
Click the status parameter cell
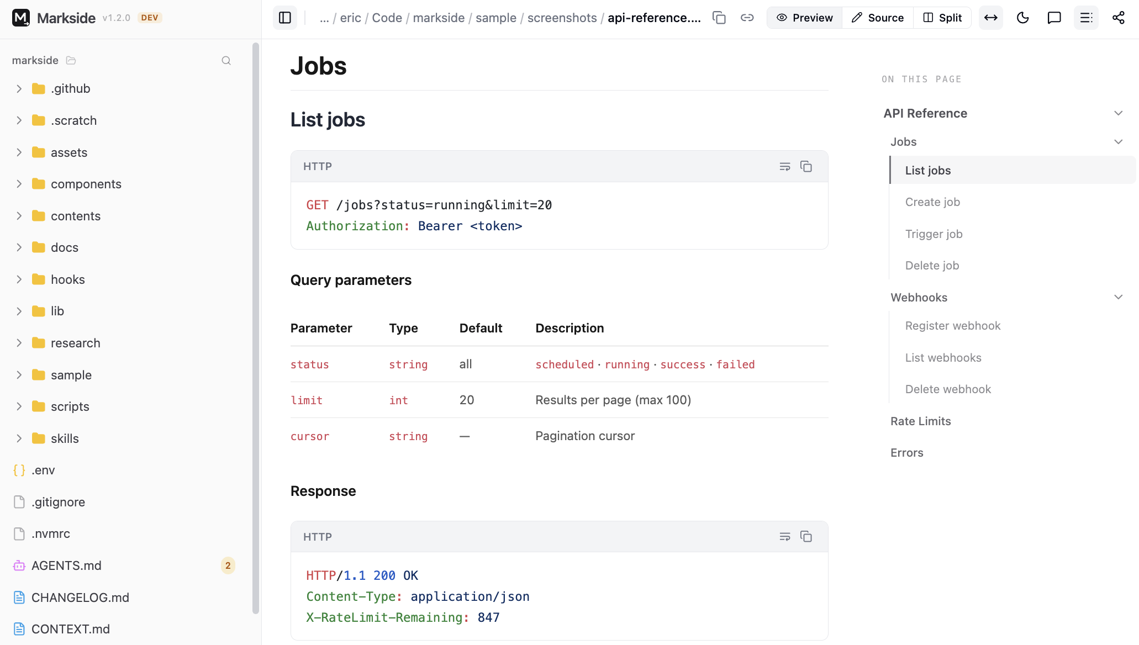pyautogui.click(x=309, y=364)
